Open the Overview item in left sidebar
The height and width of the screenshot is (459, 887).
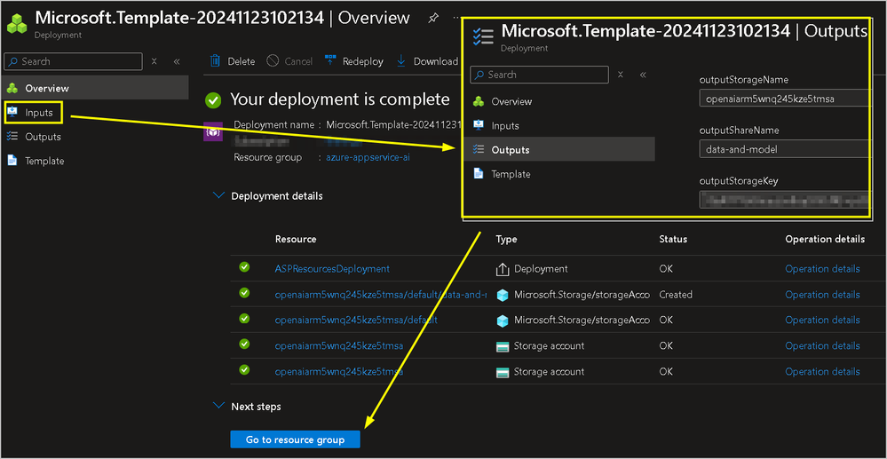(x=94, y=88)
